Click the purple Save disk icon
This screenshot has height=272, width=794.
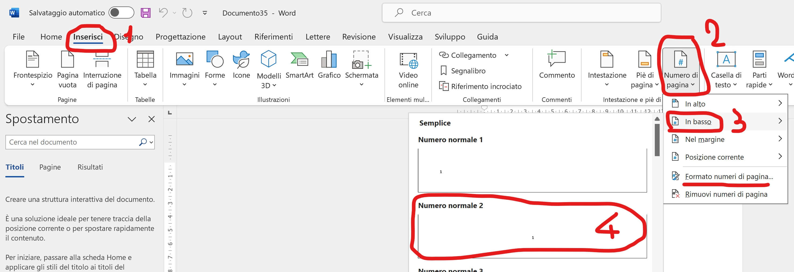(145, 13)
